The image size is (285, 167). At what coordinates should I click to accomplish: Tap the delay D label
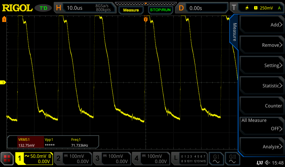[x=181, y=8]
